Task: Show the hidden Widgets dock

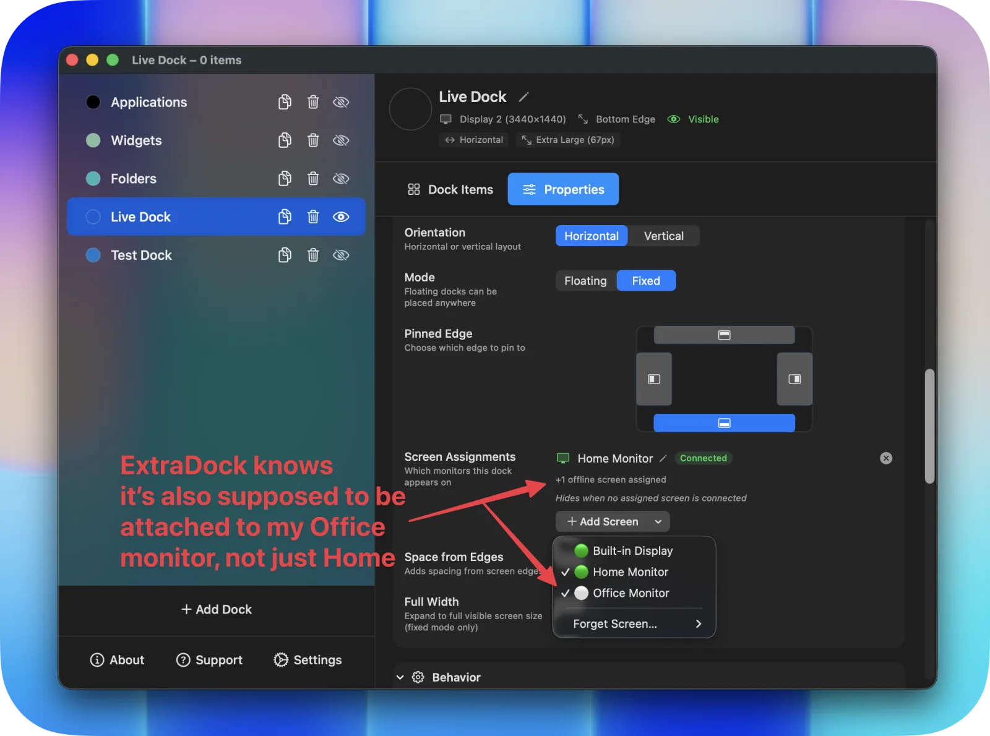Action: click(x=341, y=140)
